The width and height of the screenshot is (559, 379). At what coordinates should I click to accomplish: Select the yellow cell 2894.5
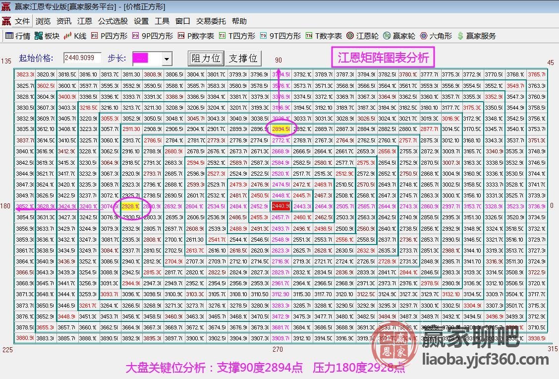point(281,129)
